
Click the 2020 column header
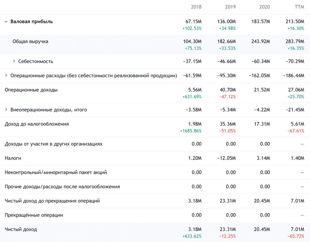265,7
